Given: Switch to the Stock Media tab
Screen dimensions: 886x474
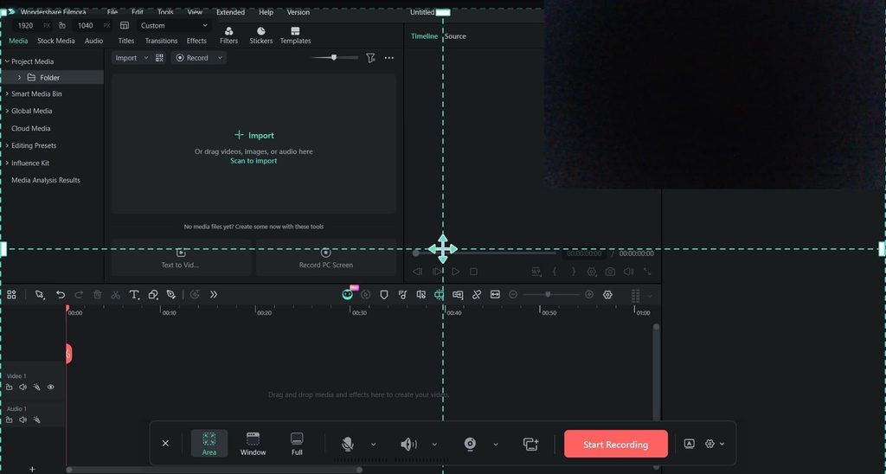Looking at the screenshot, I should tap(56, 41).
